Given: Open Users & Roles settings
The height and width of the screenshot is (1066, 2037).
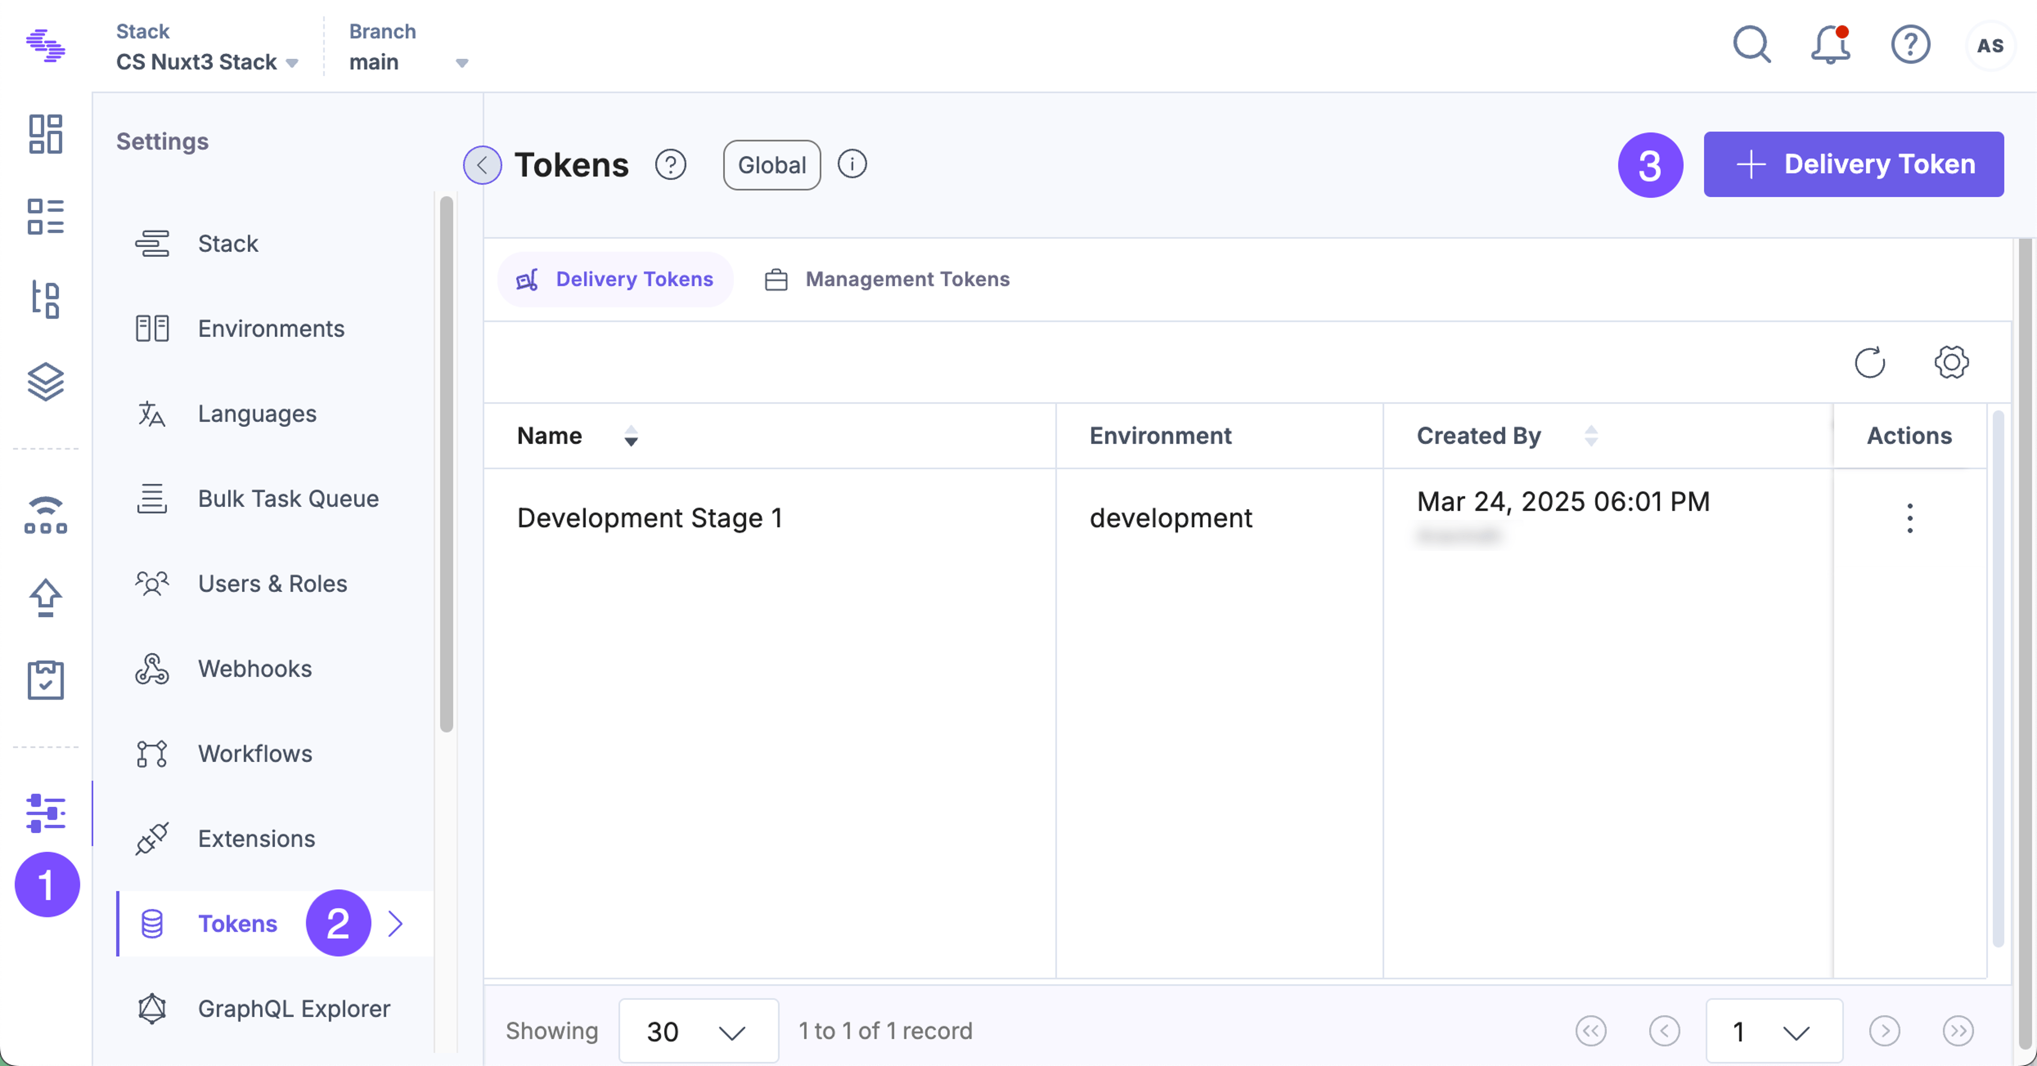Looking at the screenshot, I should (274, 583).
